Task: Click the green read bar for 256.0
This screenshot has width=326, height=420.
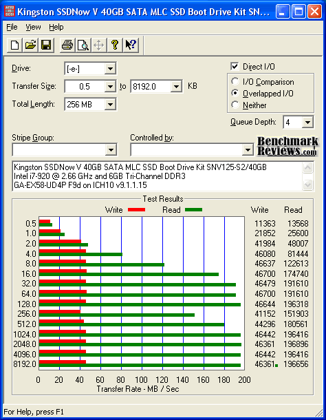Action: coord(117,315)
